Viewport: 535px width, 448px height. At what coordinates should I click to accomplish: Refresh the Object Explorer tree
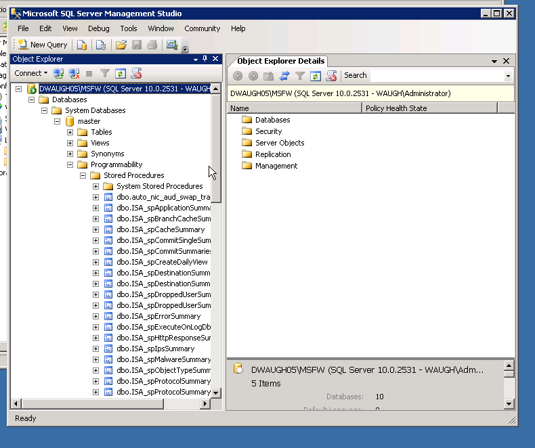click(121, 73)
